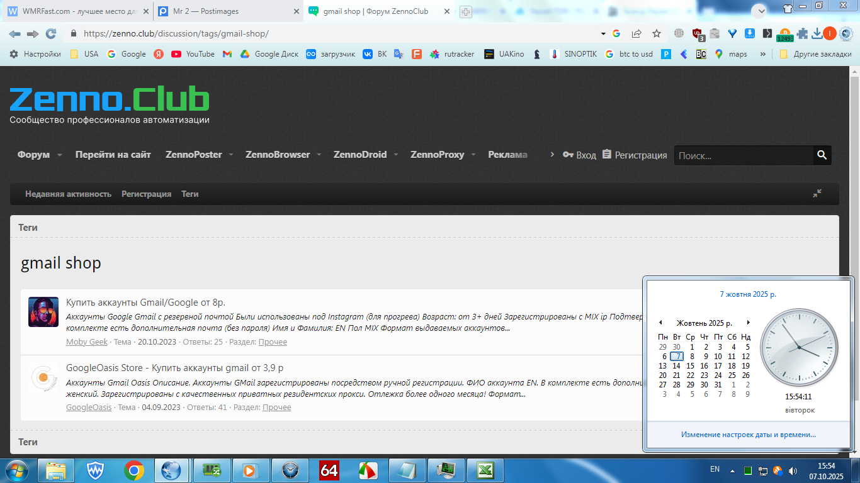Click Изменение настроек даты и времени link
Image resolution: width=860 pixels, height=483 pixels.
click(749, 435)
